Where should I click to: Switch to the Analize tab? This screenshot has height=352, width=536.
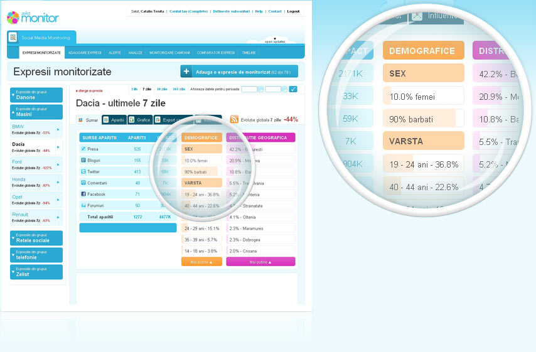pyautogui.click(x=136, y=53)
